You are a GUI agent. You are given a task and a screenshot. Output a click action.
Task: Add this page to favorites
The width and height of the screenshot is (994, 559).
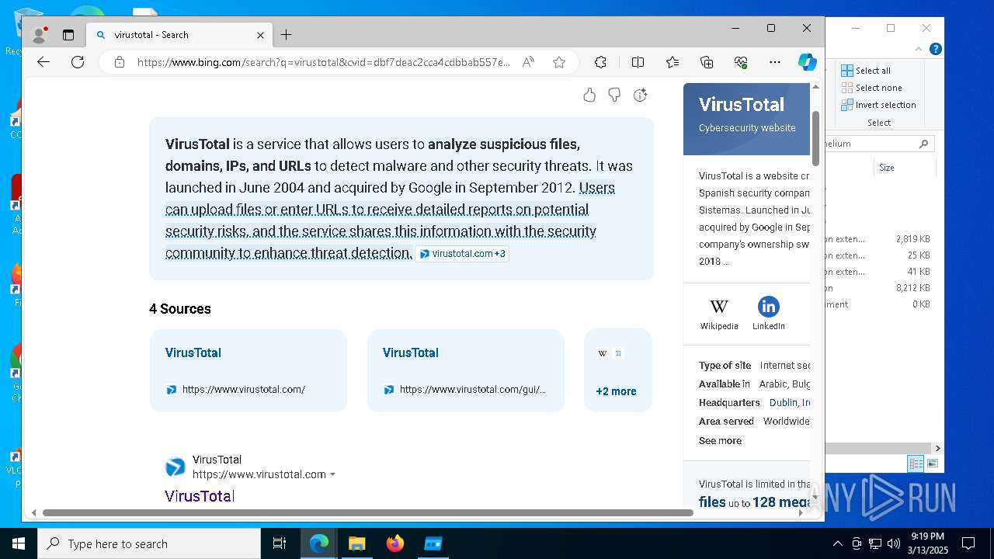[559, 62]
